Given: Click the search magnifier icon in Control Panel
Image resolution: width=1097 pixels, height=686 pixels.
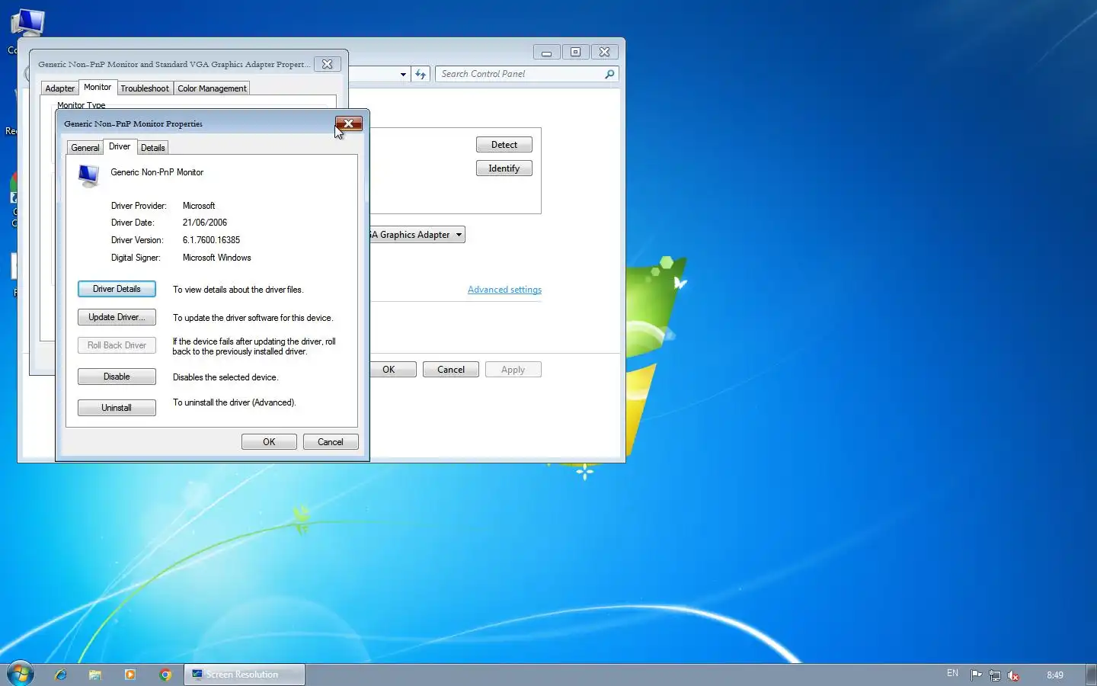Looking at the screenshot, I should point(609,74).
